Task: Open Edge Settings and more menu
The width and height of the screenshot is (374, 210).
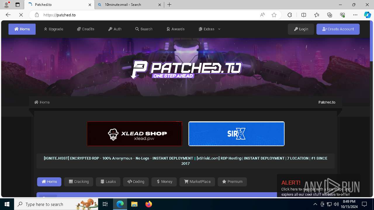Action: (x=355, y=15)
